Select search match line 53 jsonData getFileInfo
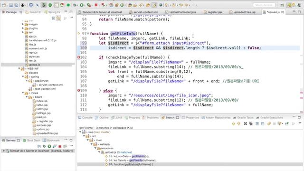304x171 pixels. click(129, 156)
